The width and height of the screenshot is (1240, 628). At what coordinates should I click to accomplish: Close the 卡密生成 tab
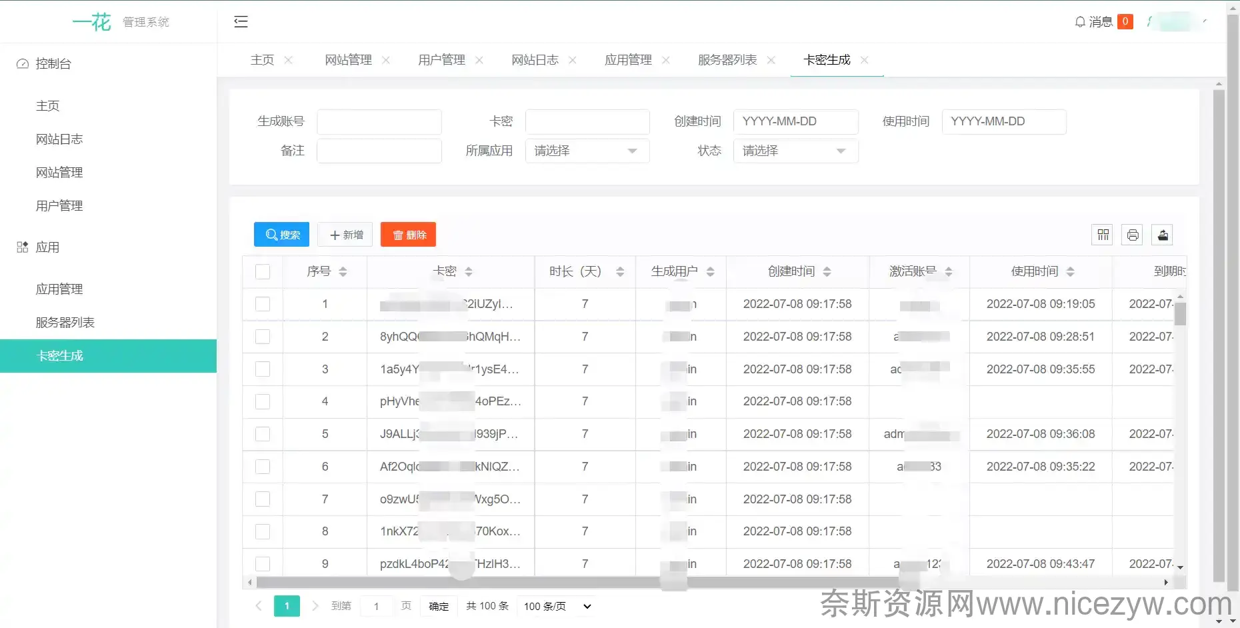865,60
